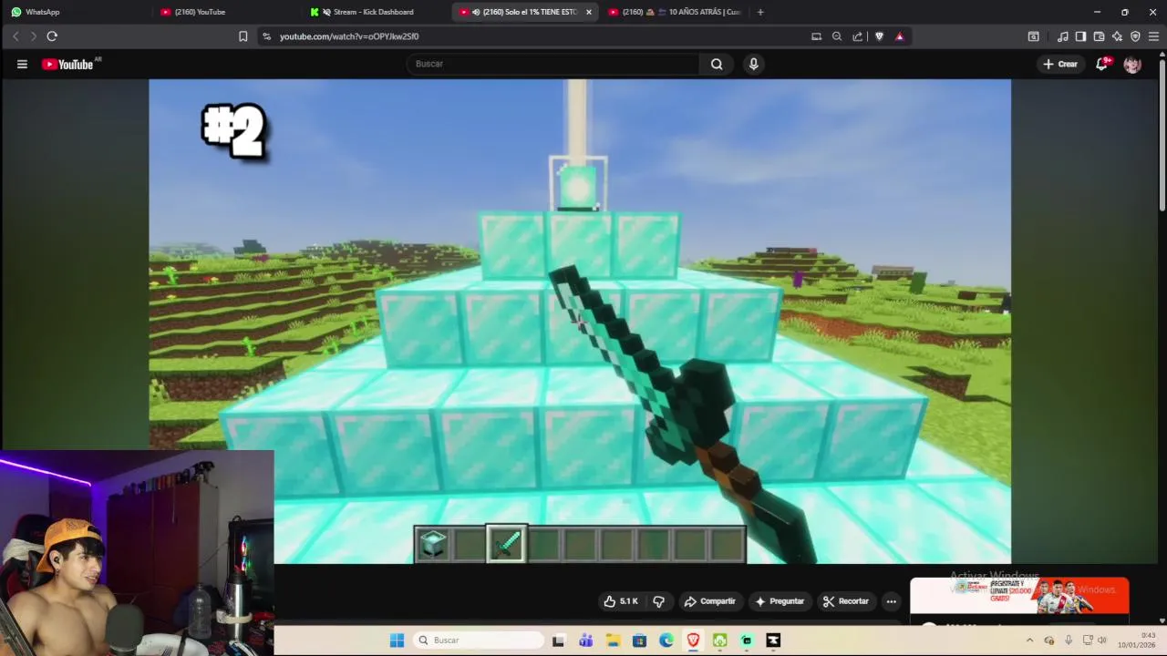Close the Solo el 1% TIENE ESTO tab

click(589, 12)
